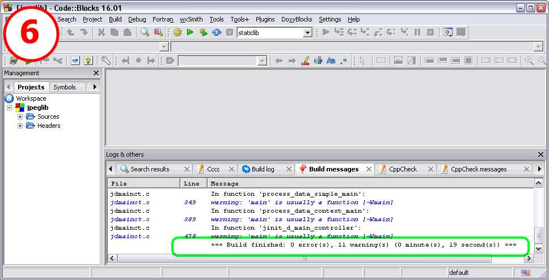Expand the Headers folder

click(x=20, y=126)
